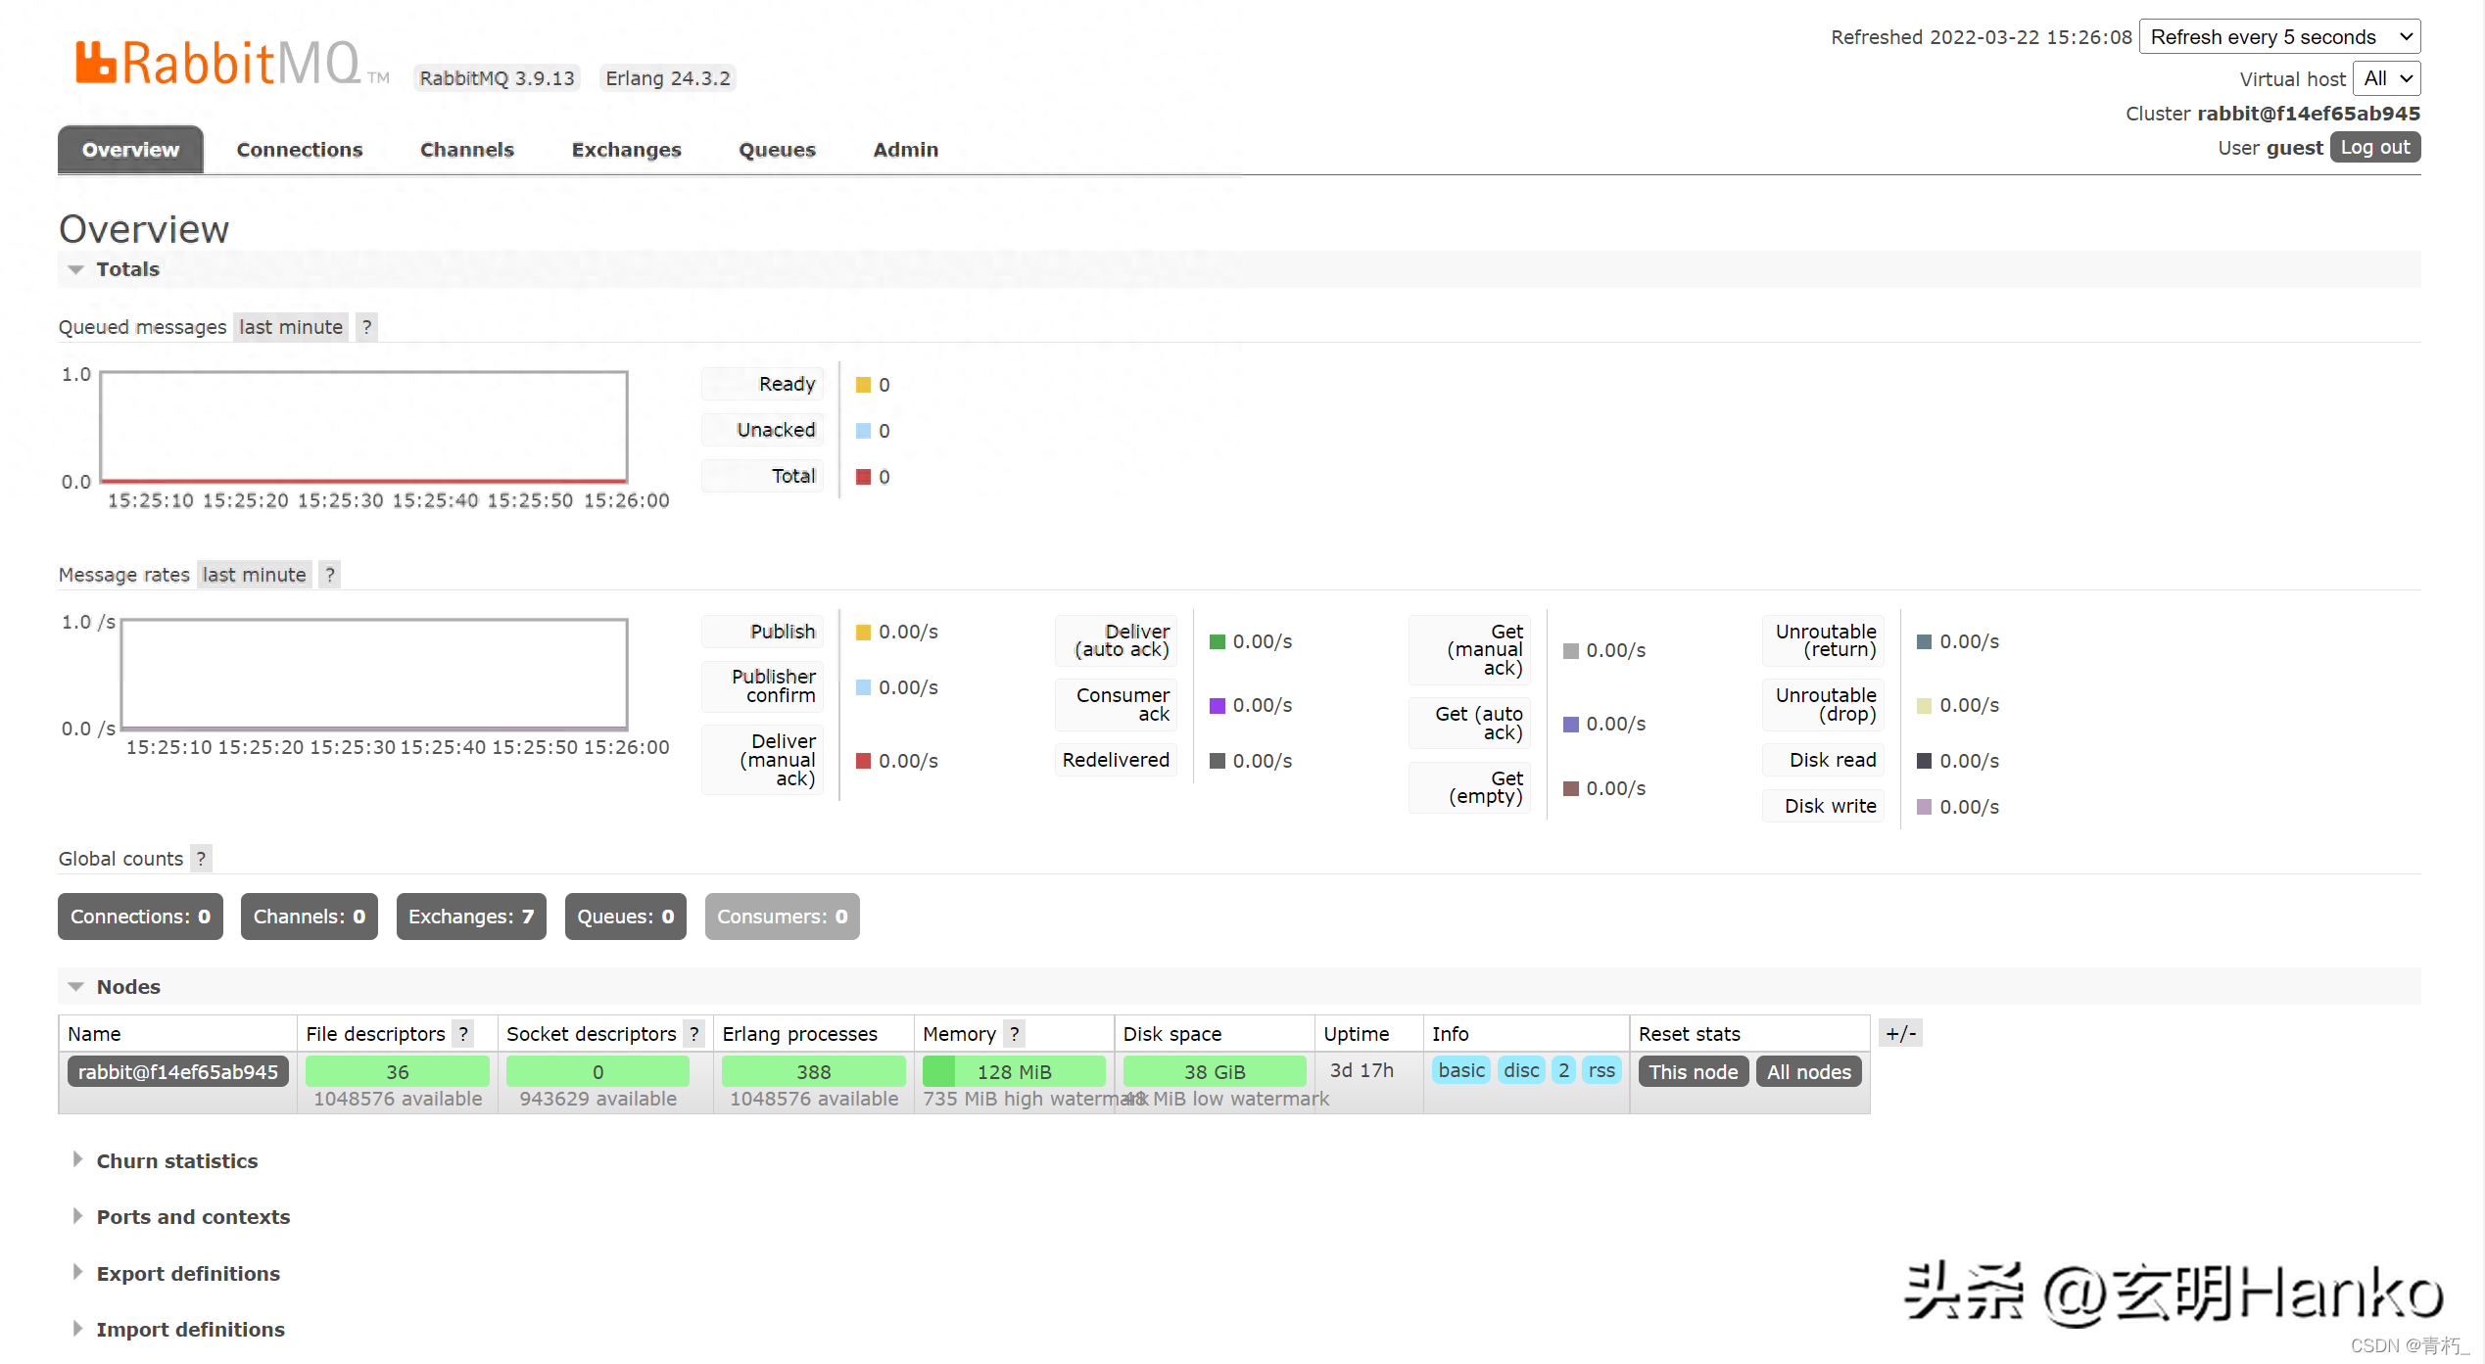Expand Churn statistics
The width and height of the screenshot is (2485, 1364).
tap(176, 1161)
